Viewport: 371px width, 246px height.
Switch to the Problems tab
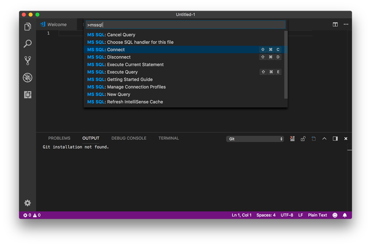(x=59, y=138)
